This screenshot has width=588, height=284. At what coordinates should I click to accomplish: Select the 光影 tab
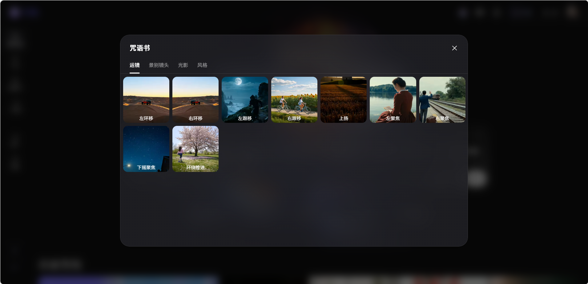pyautogui.click(x=183, y=65)
